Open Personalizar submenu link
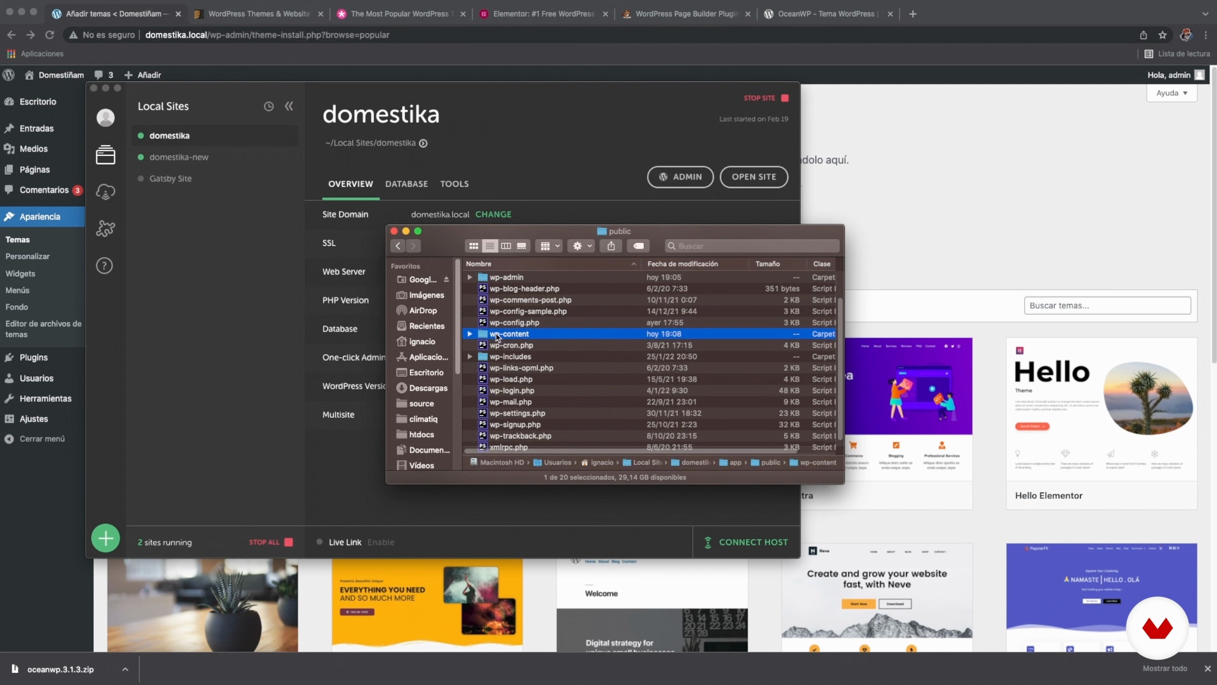Screen dimensions: 1217x685 [x=27, y=256]
